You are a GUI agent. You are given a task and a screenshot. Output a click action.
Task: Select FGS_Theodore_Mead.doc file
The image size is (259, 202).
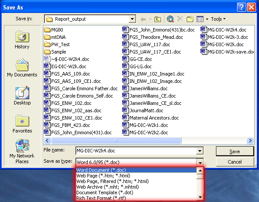pos(153,37)
